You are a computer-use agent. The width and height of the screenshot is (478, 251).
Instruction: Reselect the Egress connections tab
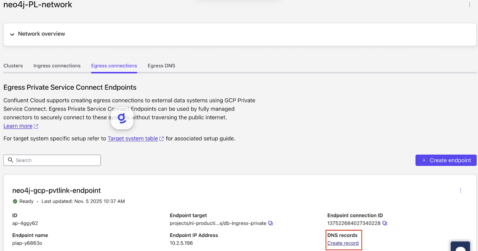coord(114,66)
